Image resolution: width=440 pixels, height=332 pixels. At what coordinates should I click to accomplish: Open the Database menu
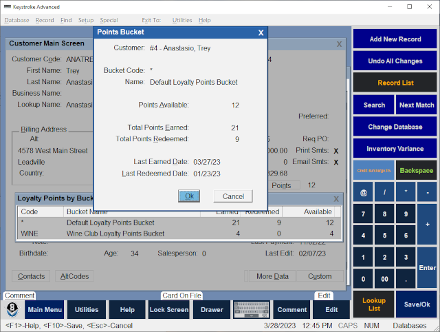[x=16, y=20]
